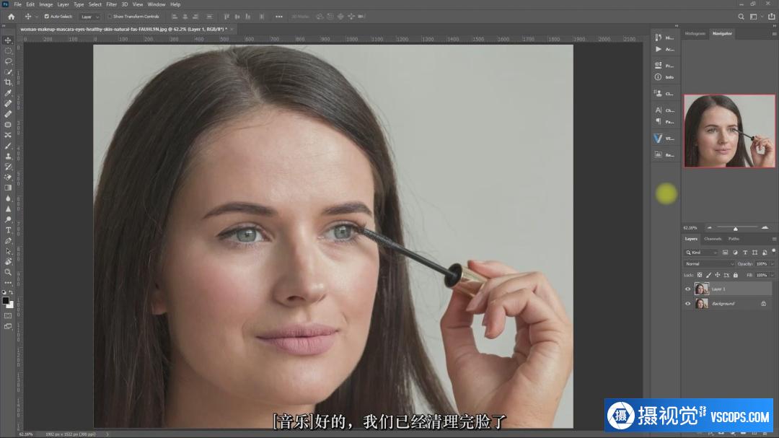779x438 pixels.
Task: Click the Navigator zoom out small mountains icon
Action: pos(709,228)
